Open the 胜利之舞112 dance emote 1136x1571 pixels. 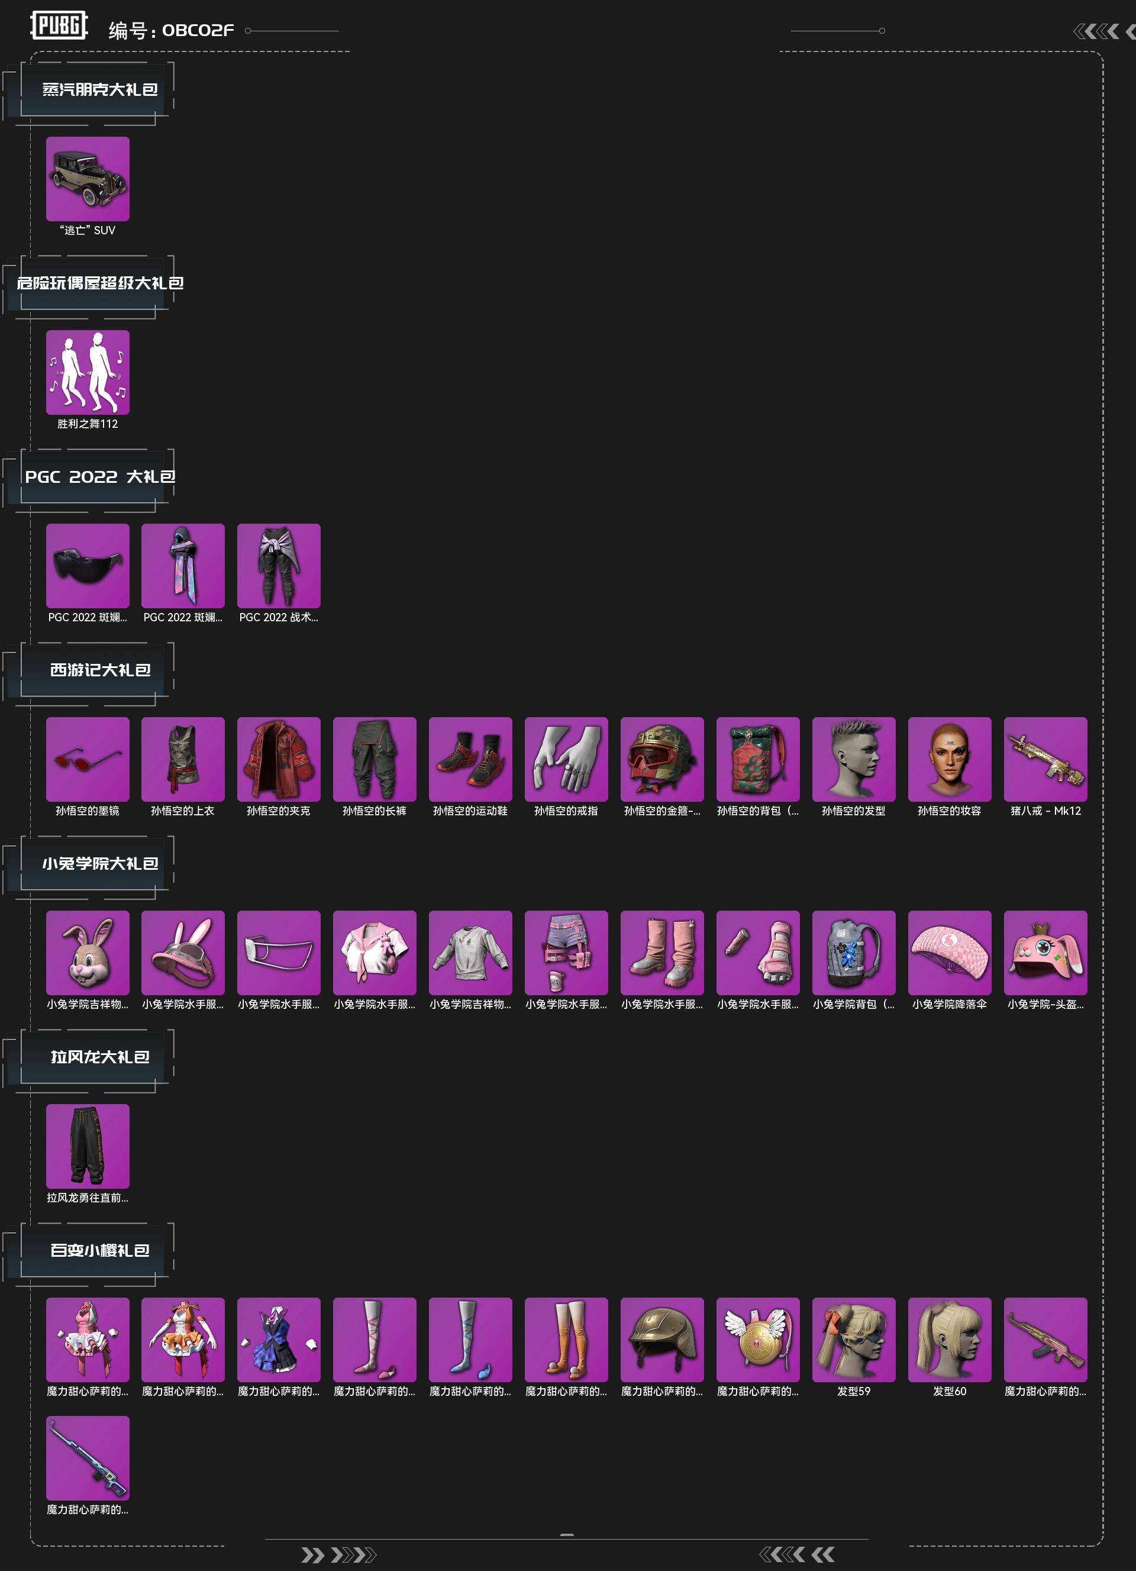pyautogui.click(x=88, y=372)
